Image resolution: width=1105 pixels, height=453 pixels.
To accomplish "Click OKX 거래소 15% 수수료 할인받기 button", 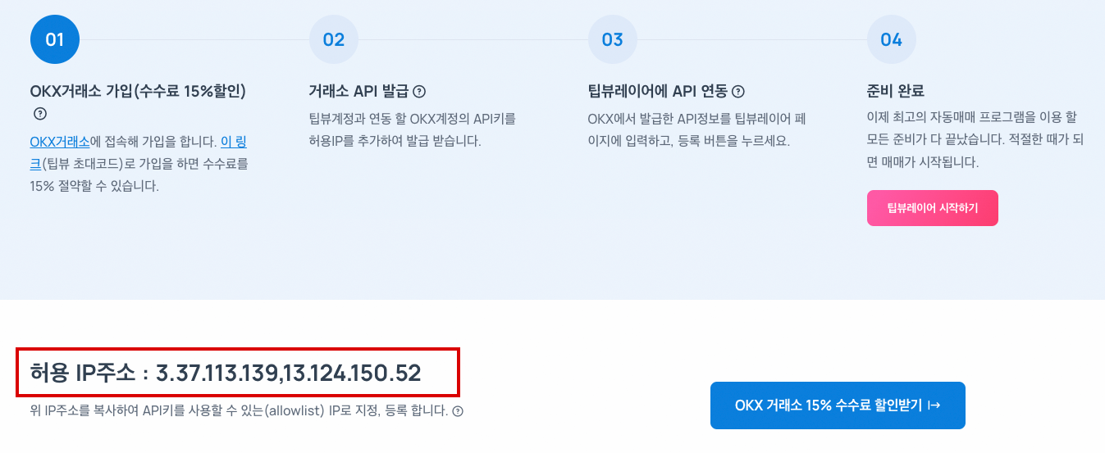I will pyautogui.click(x=838, y=405).
